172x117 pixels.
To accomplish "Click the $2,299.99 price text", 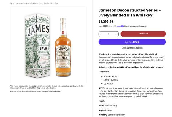I will [x=106, y=22].
